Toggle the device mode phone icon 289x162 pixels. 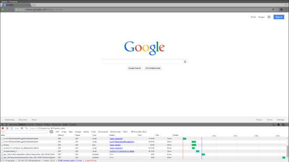coord(7,125)
